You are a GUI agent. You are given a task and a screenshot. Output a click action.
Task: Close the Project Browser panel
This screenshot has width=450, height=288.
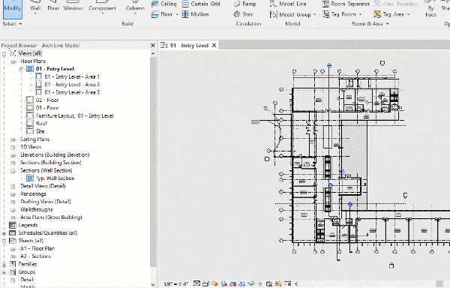click(x=153, y=45)
